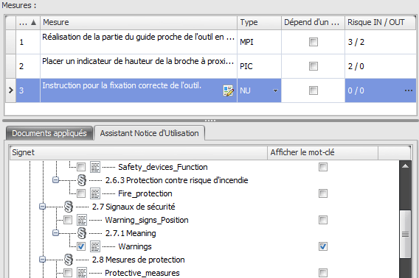The image size is (419, 278).
Task: Check the Safety_devices_Function bookmark checkbox
Action: (x=81, y=167)
